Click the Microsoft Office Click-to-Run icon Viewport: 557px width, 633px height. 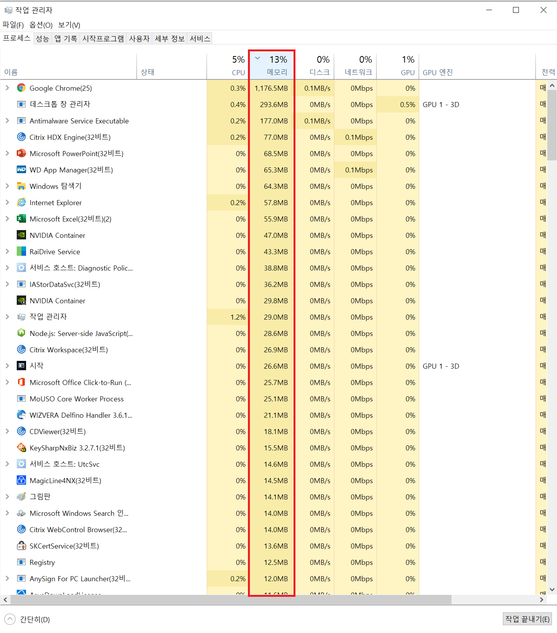pos(21,382)
